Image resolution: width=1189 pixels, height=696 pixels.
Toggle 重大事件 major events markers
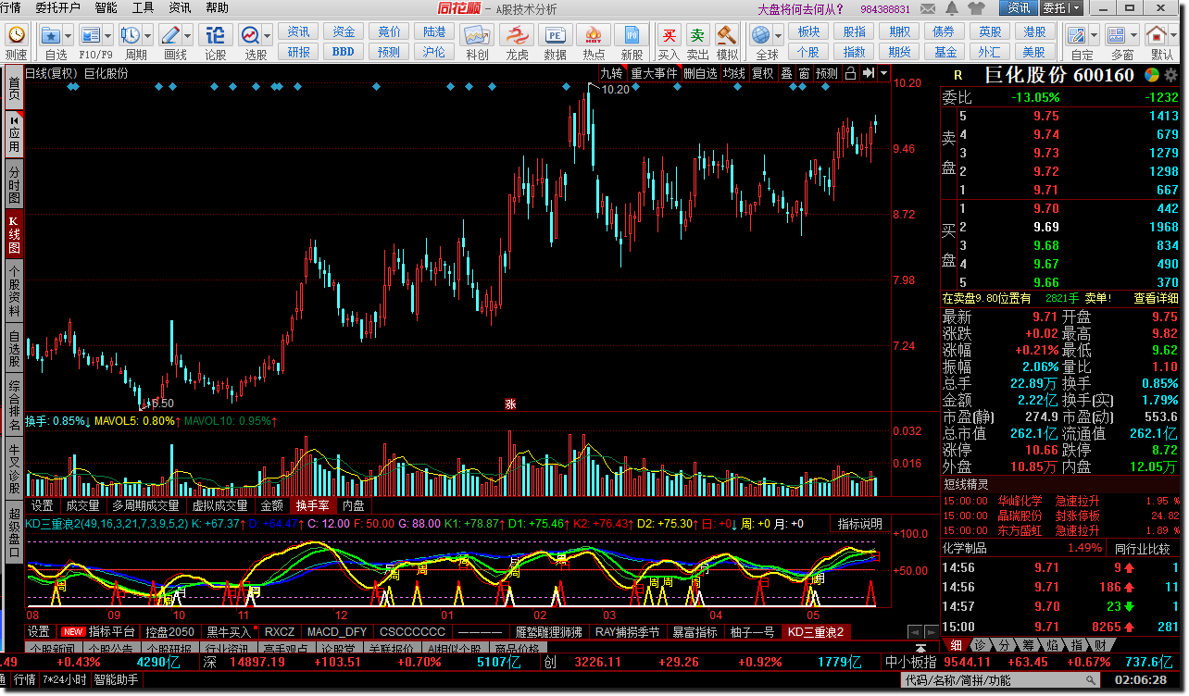click(655, 73)
